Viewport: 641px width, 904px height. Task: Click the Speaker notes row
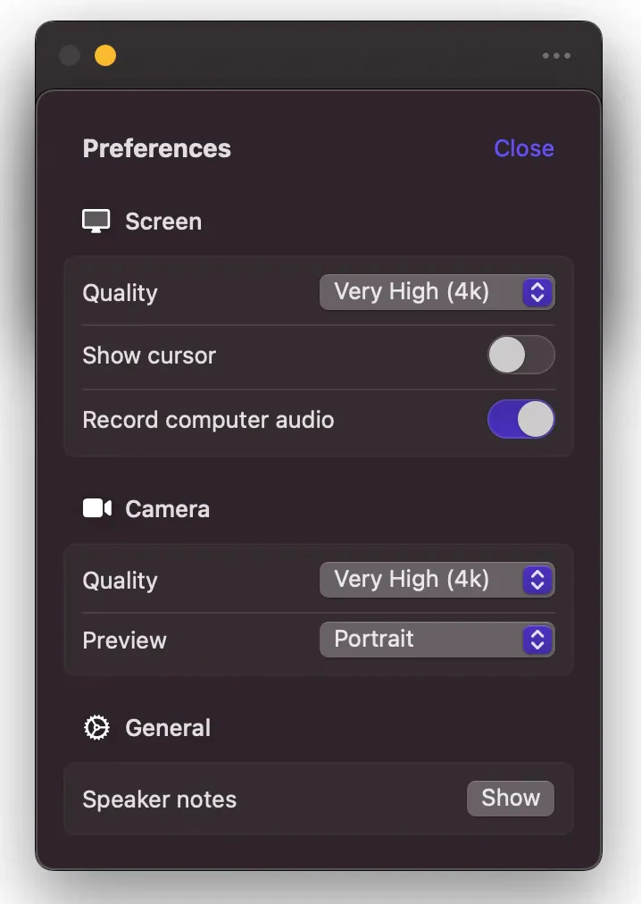[x=159, y=799]
